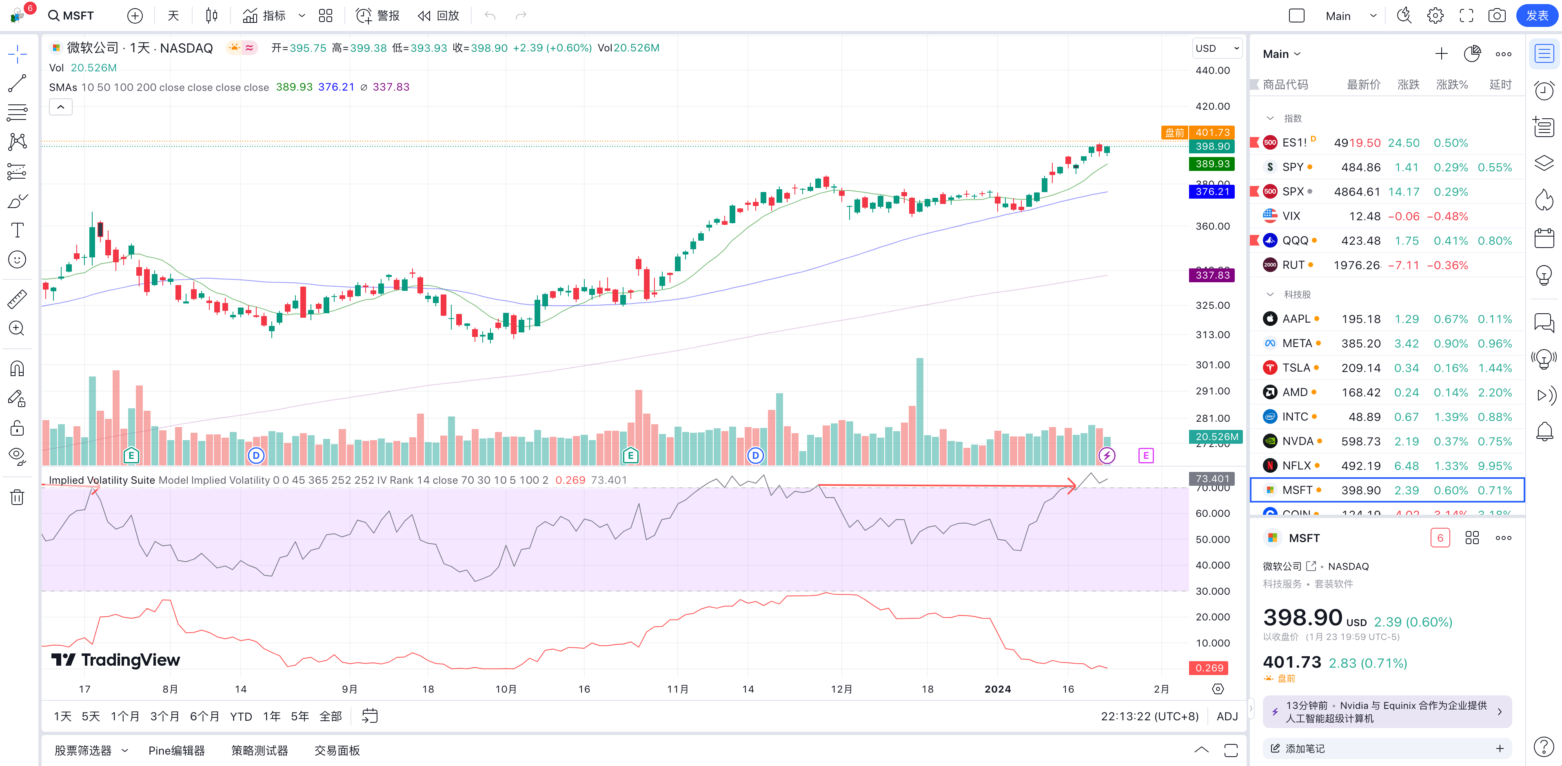The height and width of the screenshot is (766, 1562).
Task: Select the YTD time range
Action: 241,716
